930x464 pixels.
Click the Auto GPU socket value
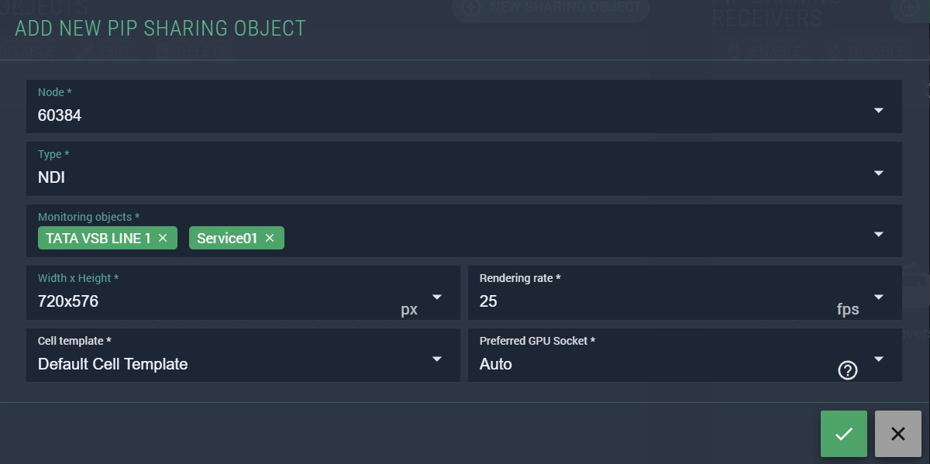[x=496, y=364]
